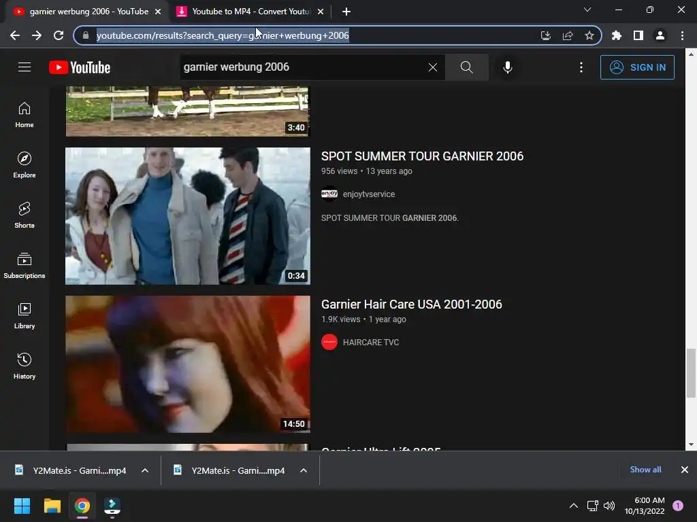The height and width of the screenshot is (522, 697).
Task: Open Chrome three-dot menu
Action: (682, 35)
